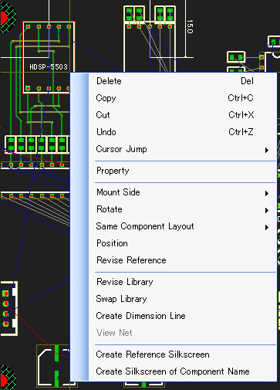
Task: Expand the Mount Side submenu
Action: click(183, 192)
